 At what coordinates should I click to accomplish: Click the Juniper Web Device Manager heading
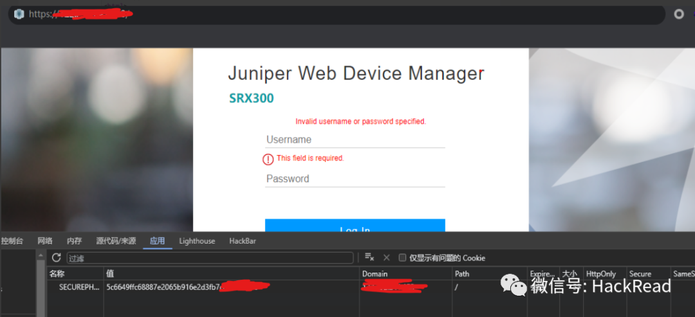coord(356,73)
